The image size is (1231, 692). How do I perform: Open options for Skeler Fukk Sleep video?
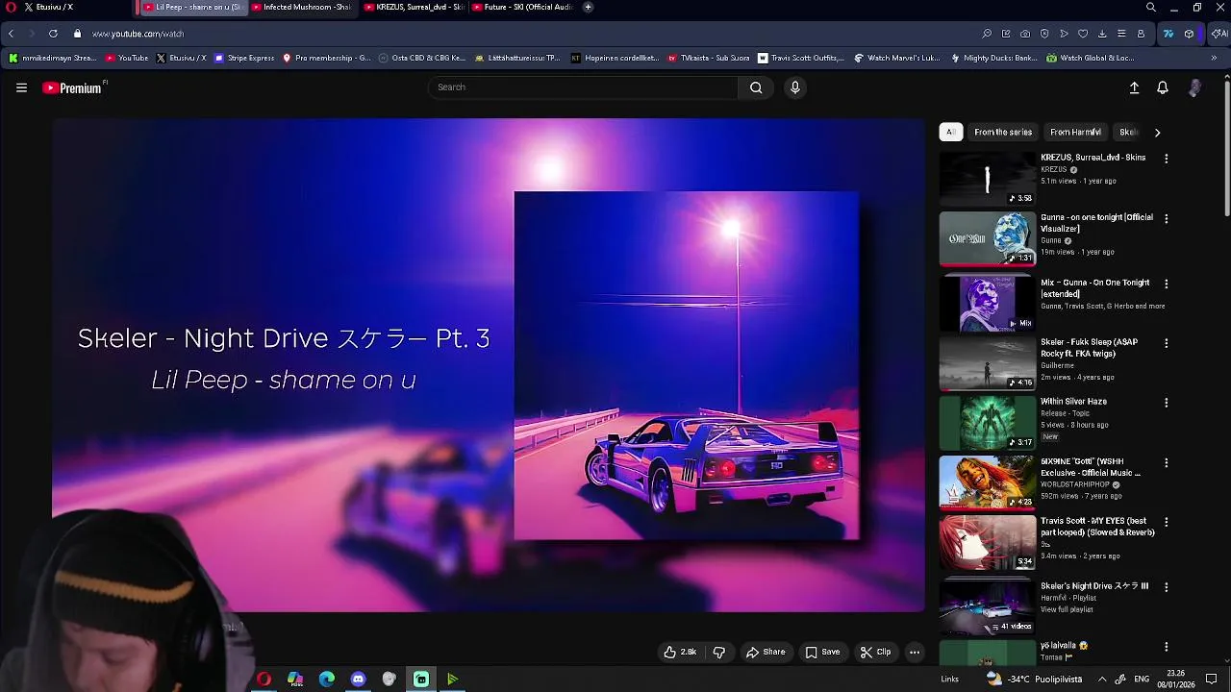[1167, 343]
